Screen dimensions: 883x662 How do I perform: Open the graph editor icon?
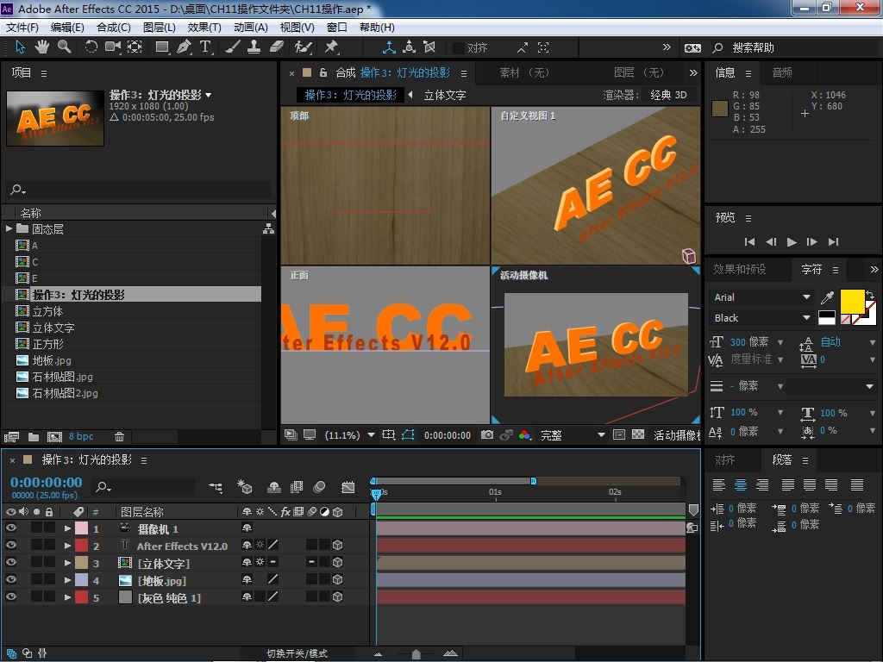(348, 486)
